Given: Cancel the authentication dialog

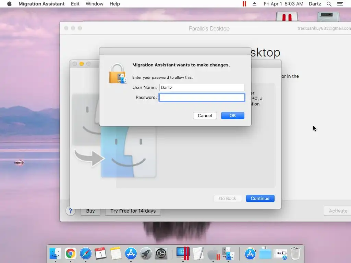Looking at the screenshot, I should point(205,116).
